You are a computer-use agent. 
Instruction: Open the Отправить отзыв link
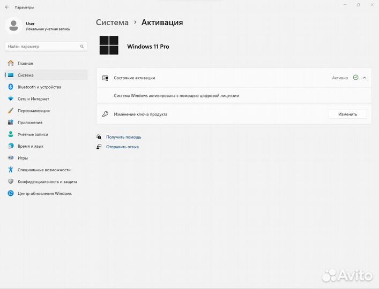pos(122,147)
